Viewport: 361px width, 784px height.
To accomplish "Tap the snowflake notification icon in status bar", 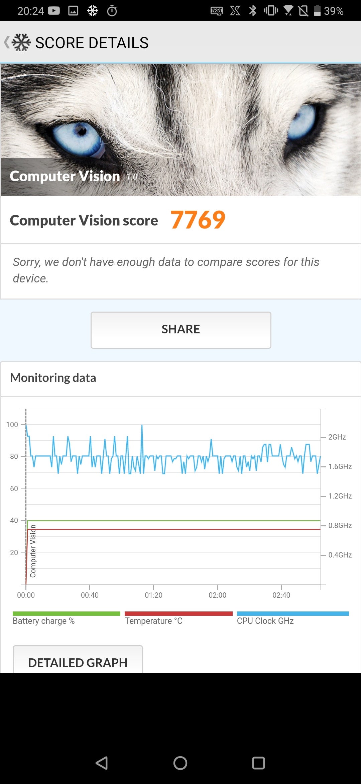I will point(93,11).
